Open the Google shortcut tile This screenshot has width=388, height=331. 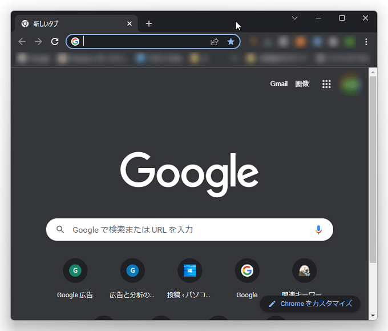(x=247, y=278)
